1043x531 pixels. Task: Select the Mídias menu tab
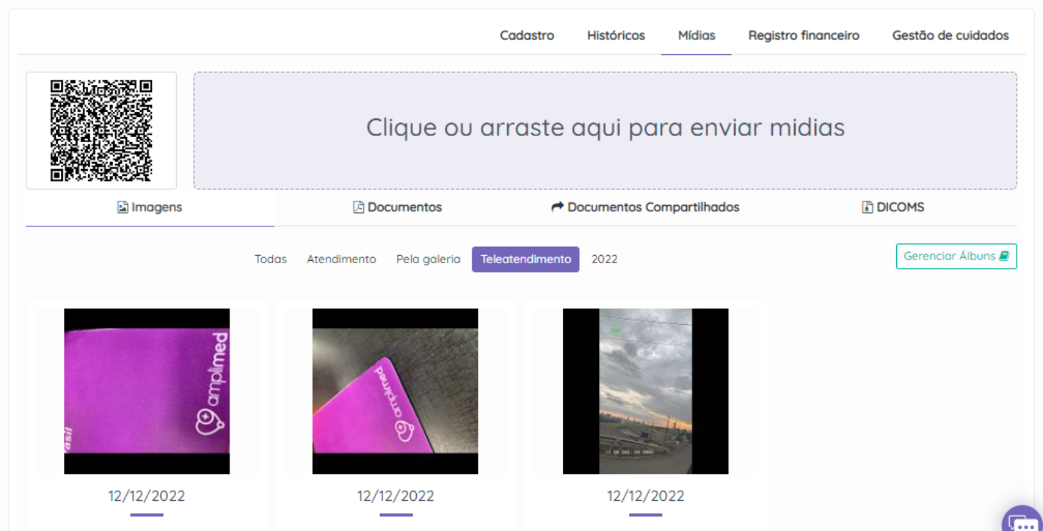click(x=696, y=35)
